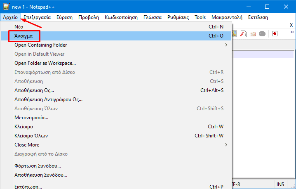Open the Tools menu
296x189 pixels.
pos(200,17)
